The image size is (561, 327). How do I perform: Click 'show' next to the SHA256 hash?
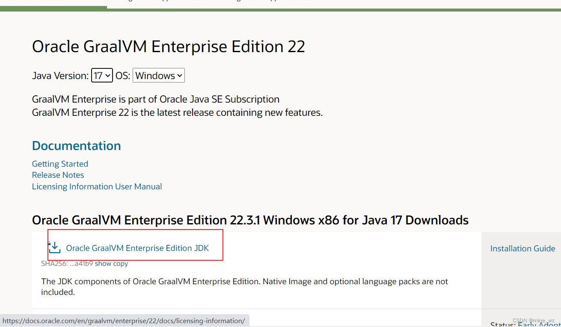(x=103, y=263)
